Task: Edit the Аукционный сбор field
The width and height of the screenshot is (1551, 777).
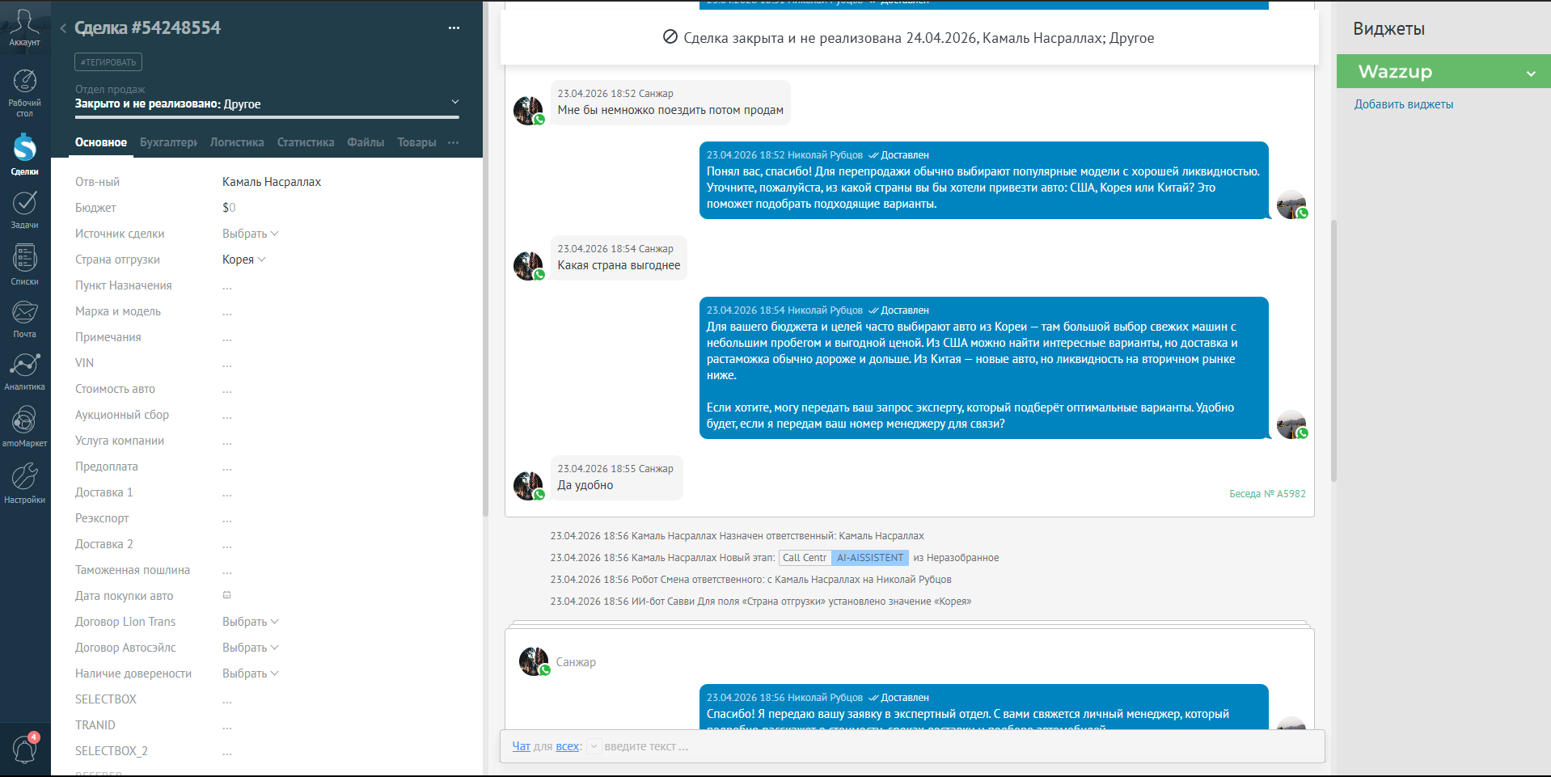Action: click(227, 415)
